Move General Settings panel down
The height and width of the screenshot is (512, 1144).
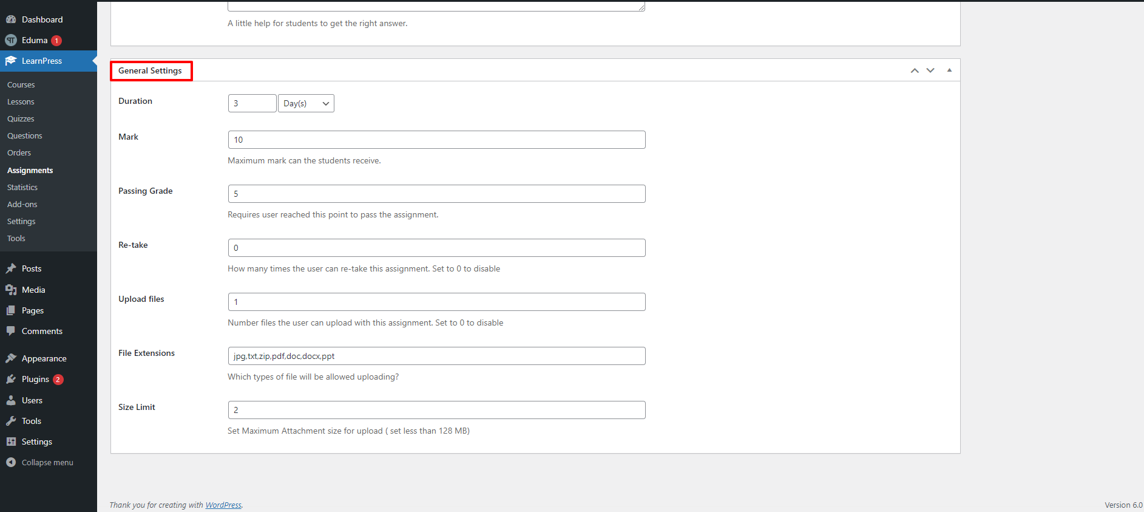coord(930,70)
